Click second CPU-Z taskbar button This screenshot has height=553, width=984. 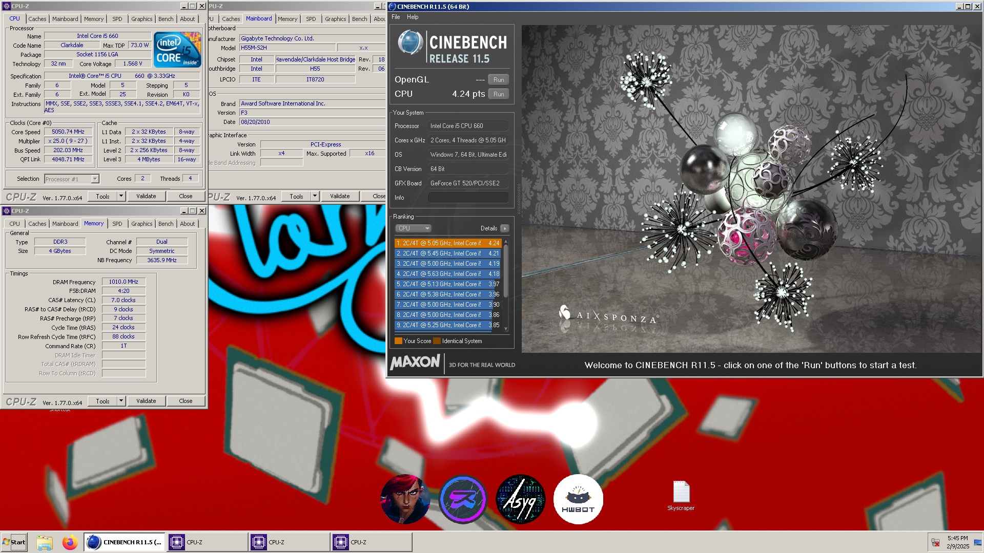289,542
